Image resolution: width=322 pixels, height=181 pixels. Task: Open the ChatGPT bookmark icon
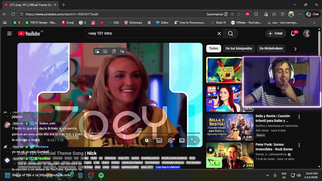pyautogui.click(x=149, y=23)
